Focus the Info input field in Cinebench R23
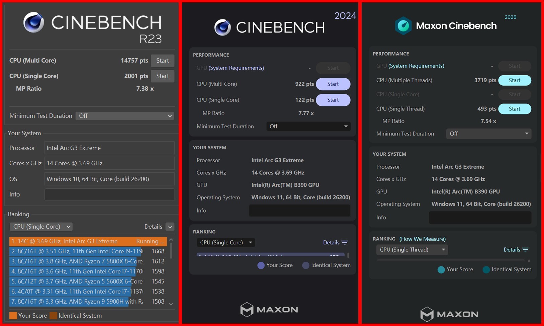This screenshot has height=326, width=544. tap(109, 194)
